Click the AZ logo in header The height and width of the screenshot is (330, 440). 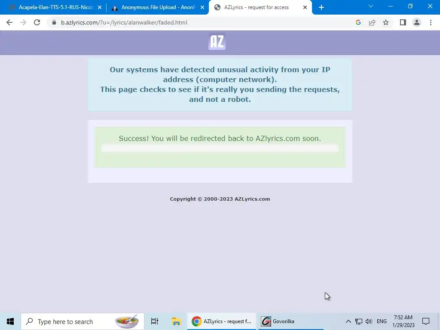217,42
